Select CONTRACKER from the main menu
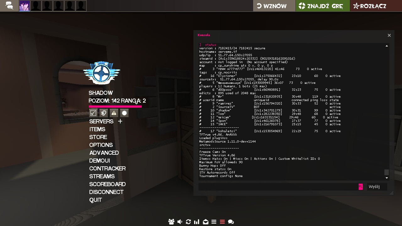The height and width of the screenshot is (226, 402). pos(107,169)
